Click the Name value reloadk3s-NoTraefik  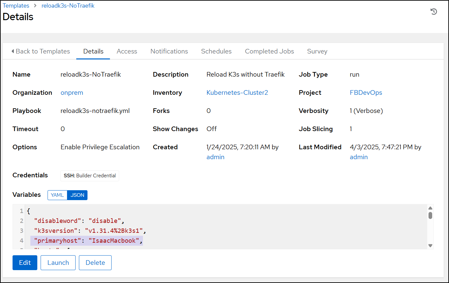(91, 74)
